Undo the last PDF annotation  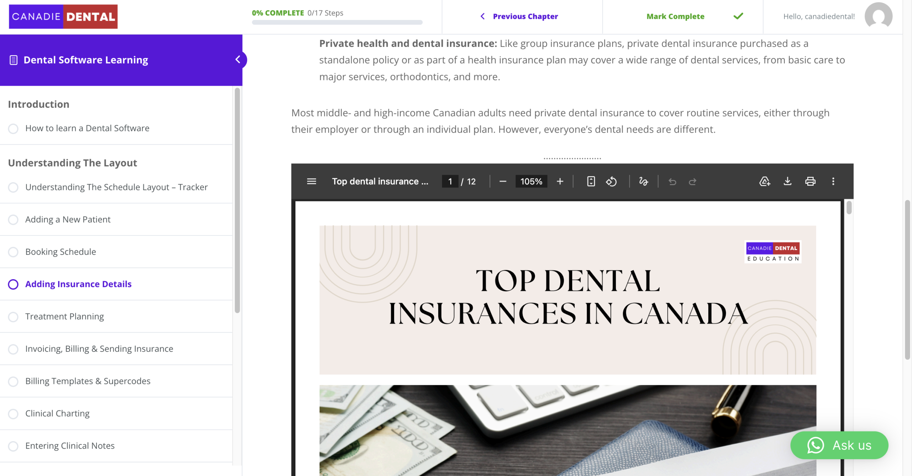click(x=672, y=181)
